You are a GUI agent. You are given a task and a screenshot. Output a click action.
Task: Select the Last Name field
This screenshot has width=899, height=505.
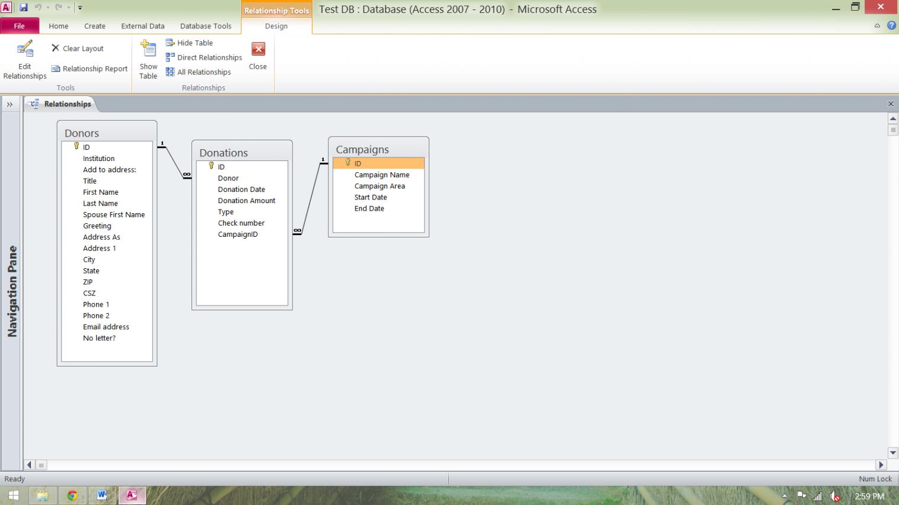(x=107, y=204)
